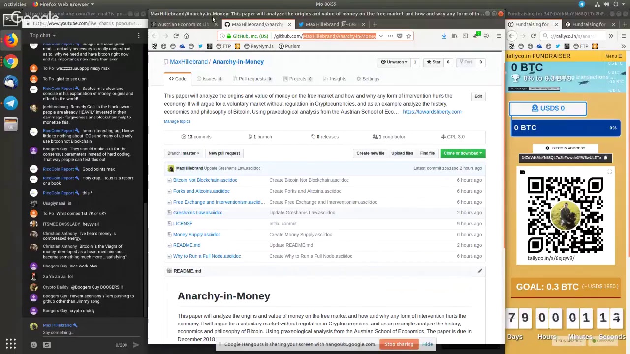View the 13 commits
This screenshot has width=630, height=354.
pyautogui.click(x=196, y=137)
